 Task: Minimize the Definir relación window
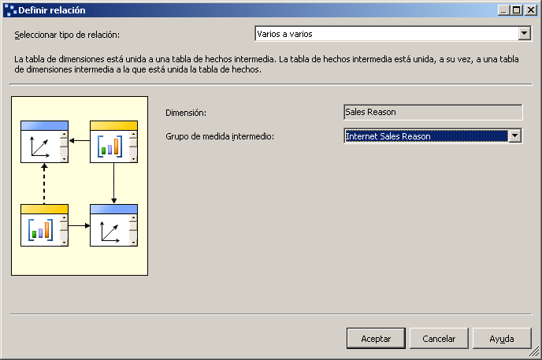point(504,10)
